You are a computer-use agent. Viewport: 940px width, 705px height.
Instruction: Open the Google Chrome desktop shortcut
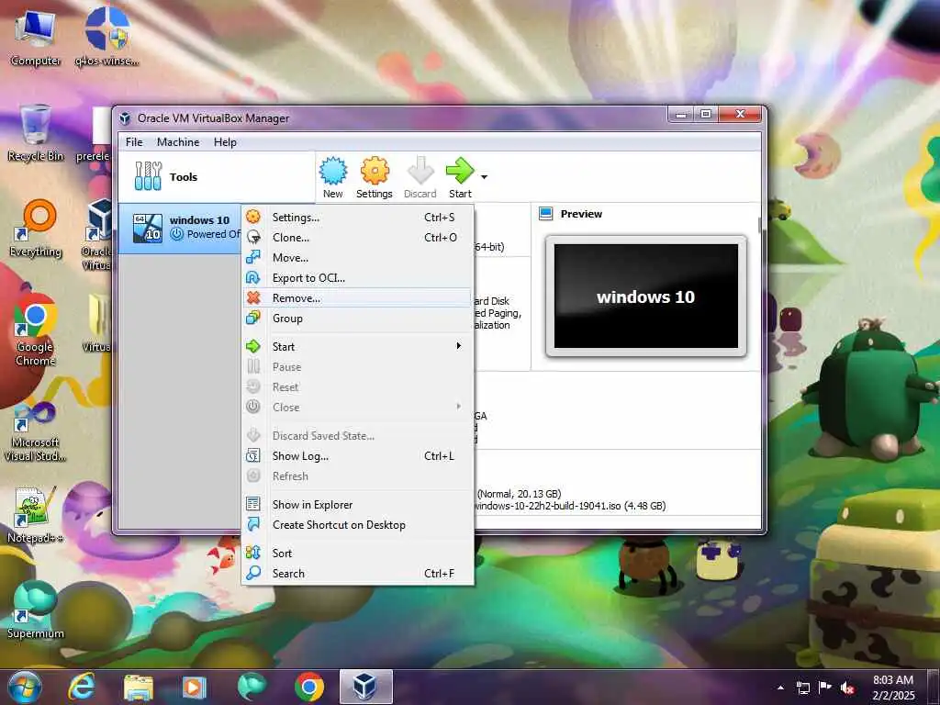click(36, 330)
